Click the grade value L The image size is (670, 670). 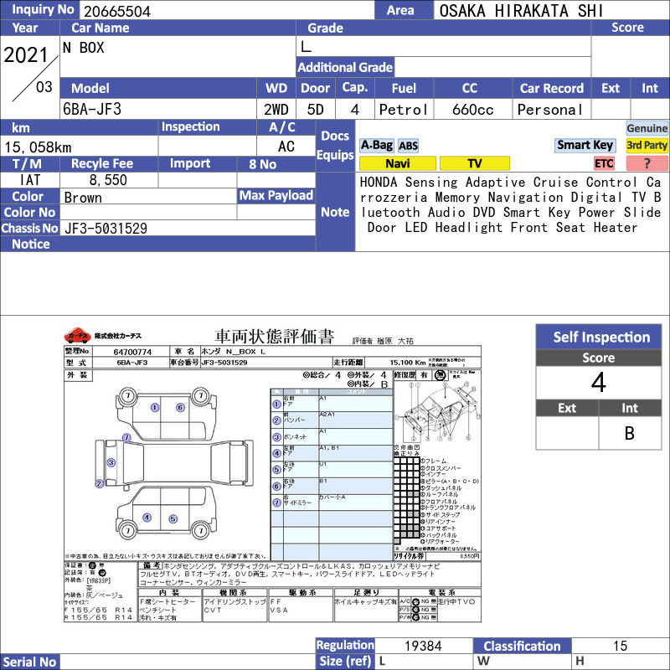click(306, 47)
